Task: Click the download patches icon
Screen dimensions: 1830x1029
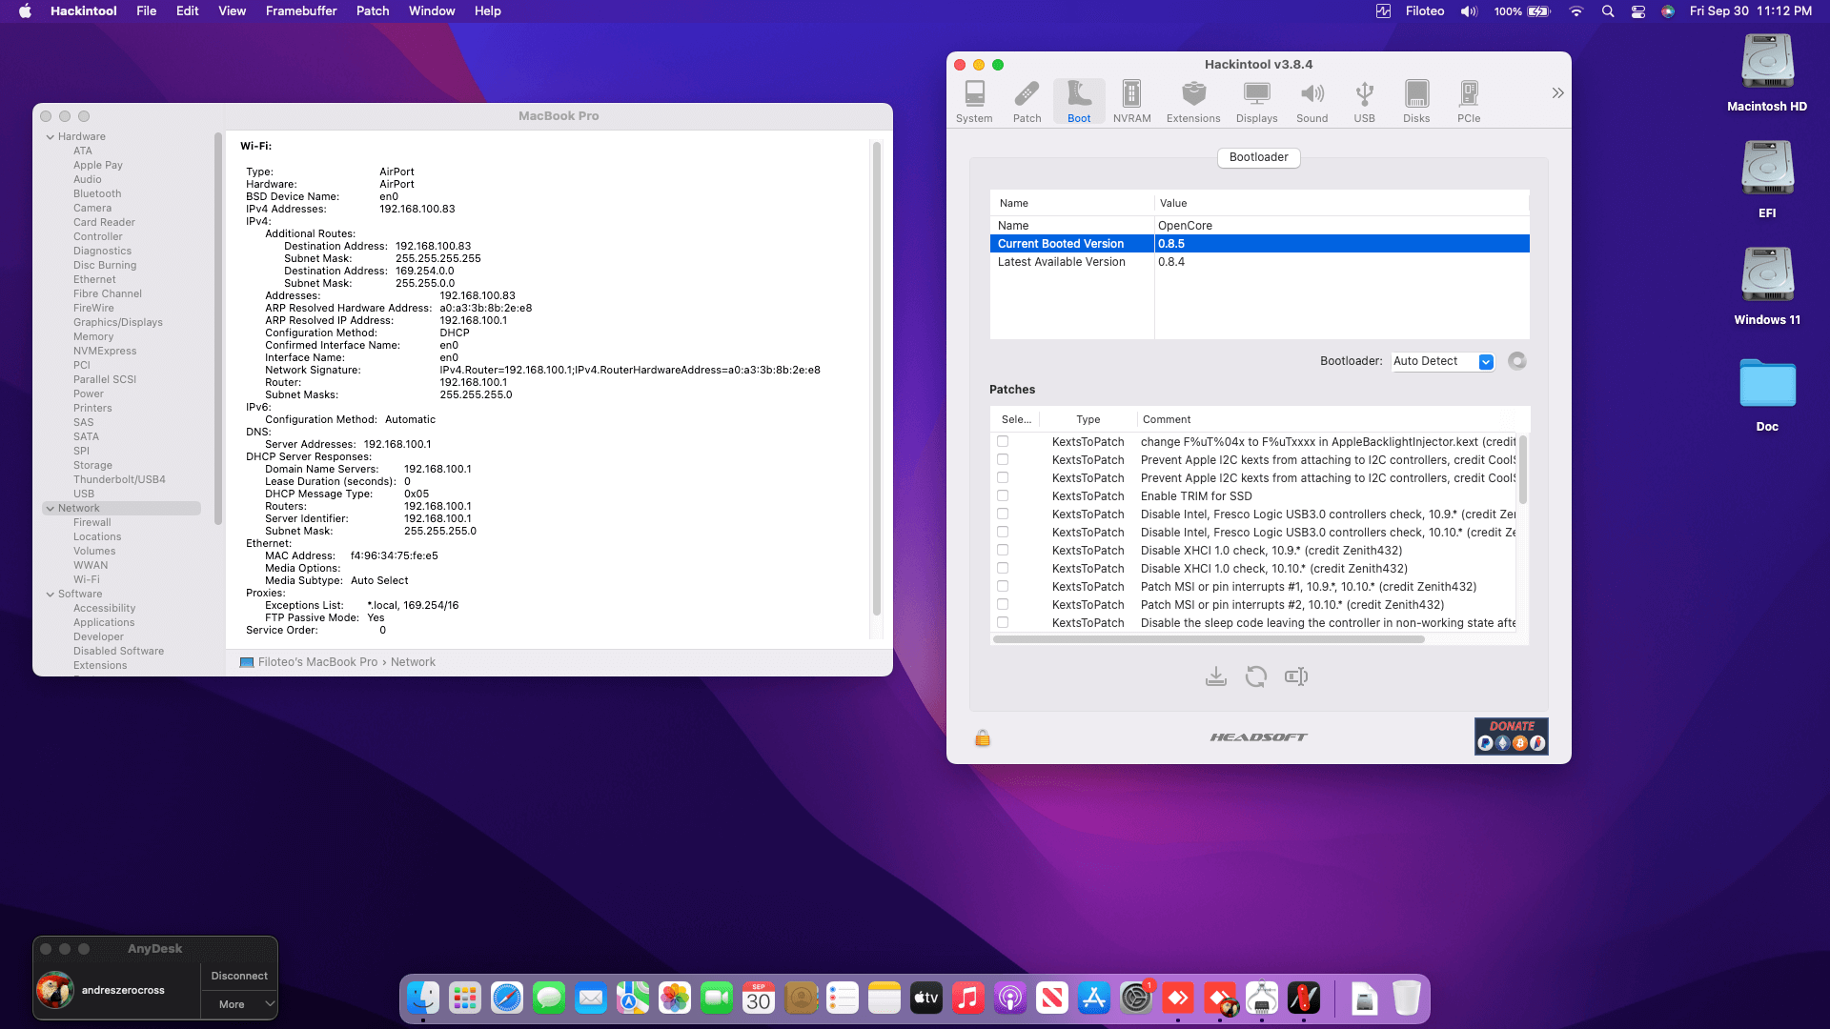Action: pyautogui.click(x=1215, y=676)
